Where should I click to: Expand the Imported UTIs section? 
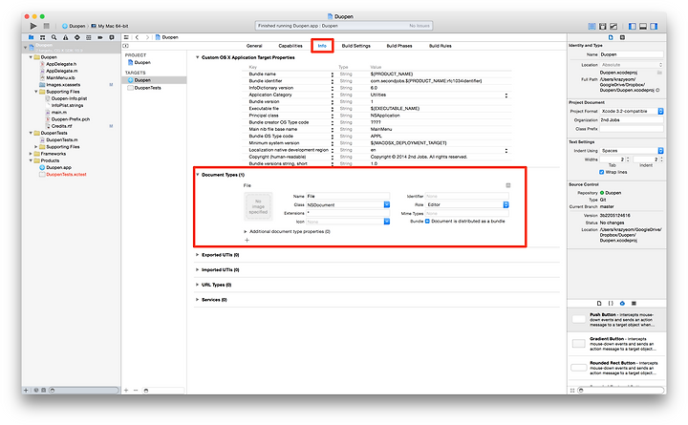(198, 269)
